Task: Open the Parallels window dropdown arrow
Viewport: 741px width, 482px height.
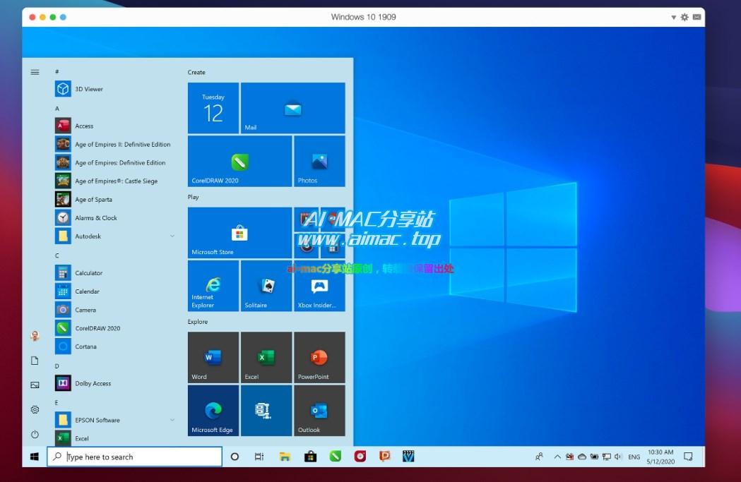Action: pos(673,18)
